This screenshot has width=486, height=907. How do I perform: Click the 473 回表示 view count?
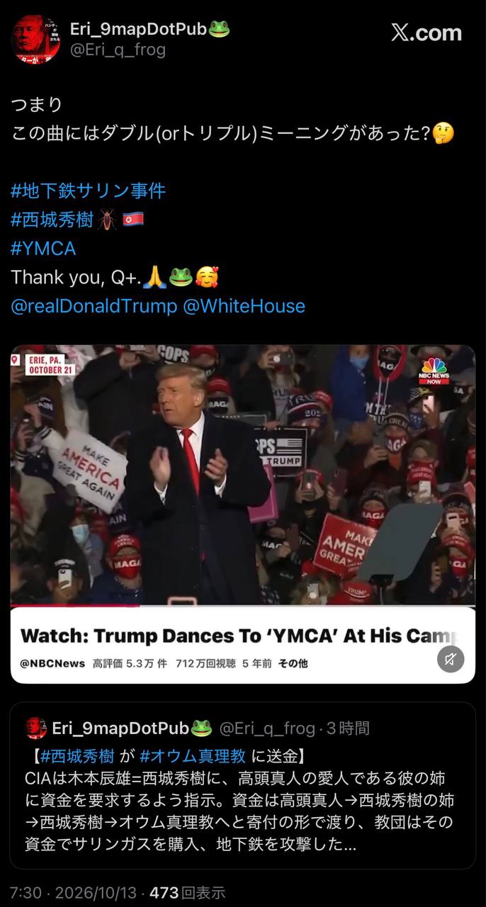pos(187,892)
